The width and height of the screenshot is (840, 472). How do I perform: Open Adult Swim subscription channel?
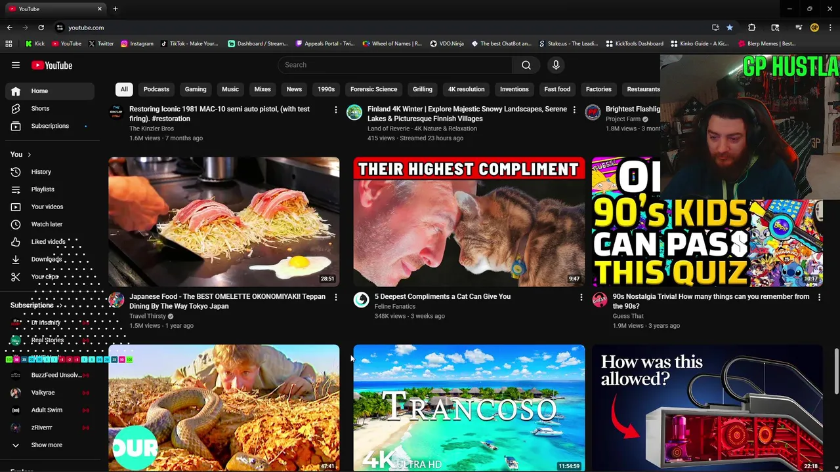pyautogui.click(x=50, y=410)
